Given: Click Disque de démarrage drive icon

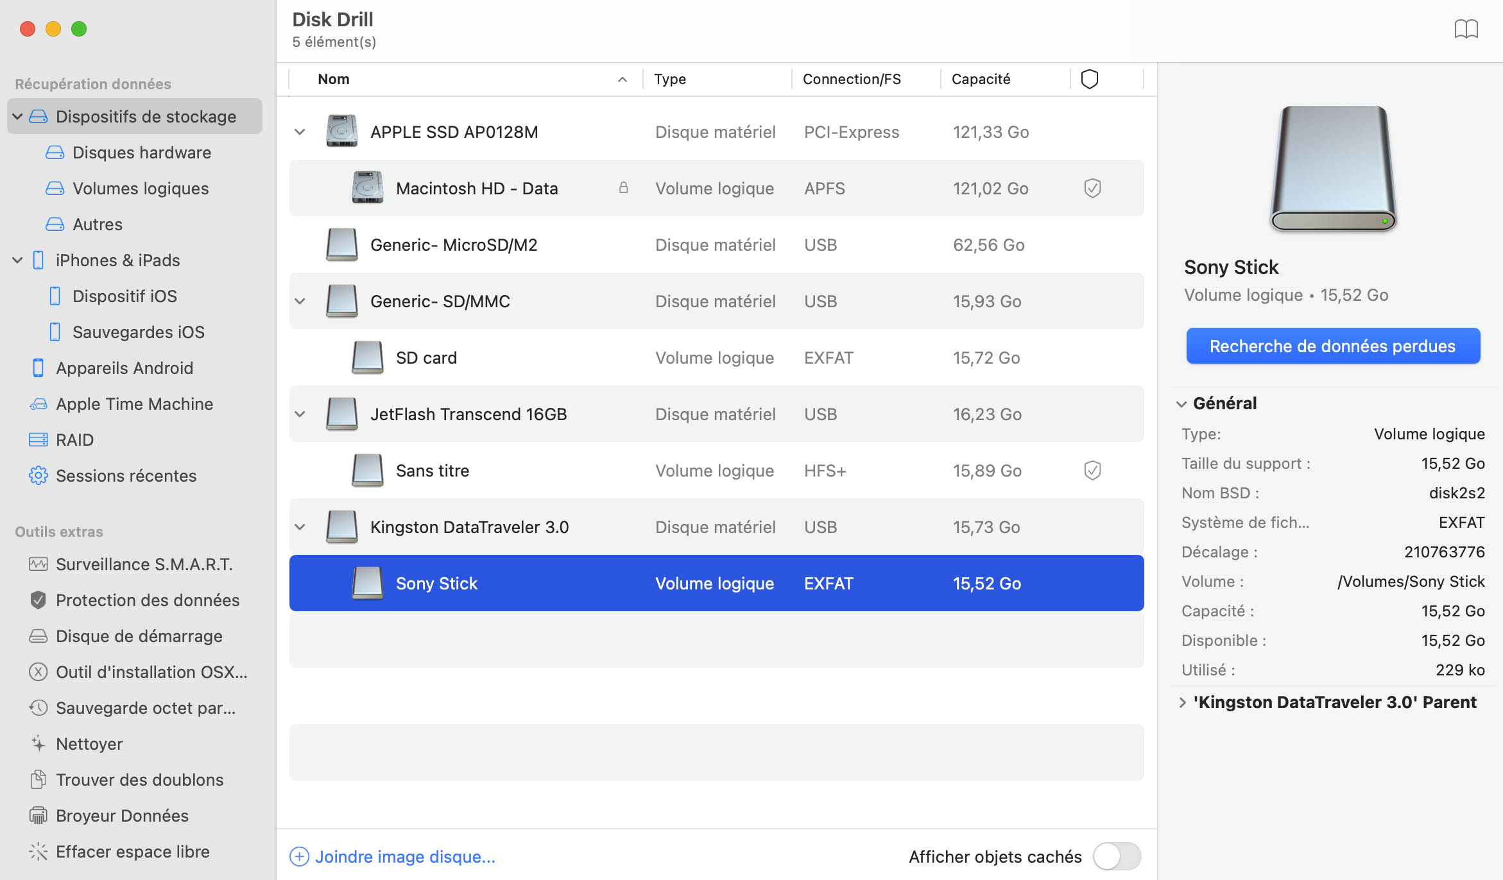Looking at the screenshot, I should tap(39, 636).
